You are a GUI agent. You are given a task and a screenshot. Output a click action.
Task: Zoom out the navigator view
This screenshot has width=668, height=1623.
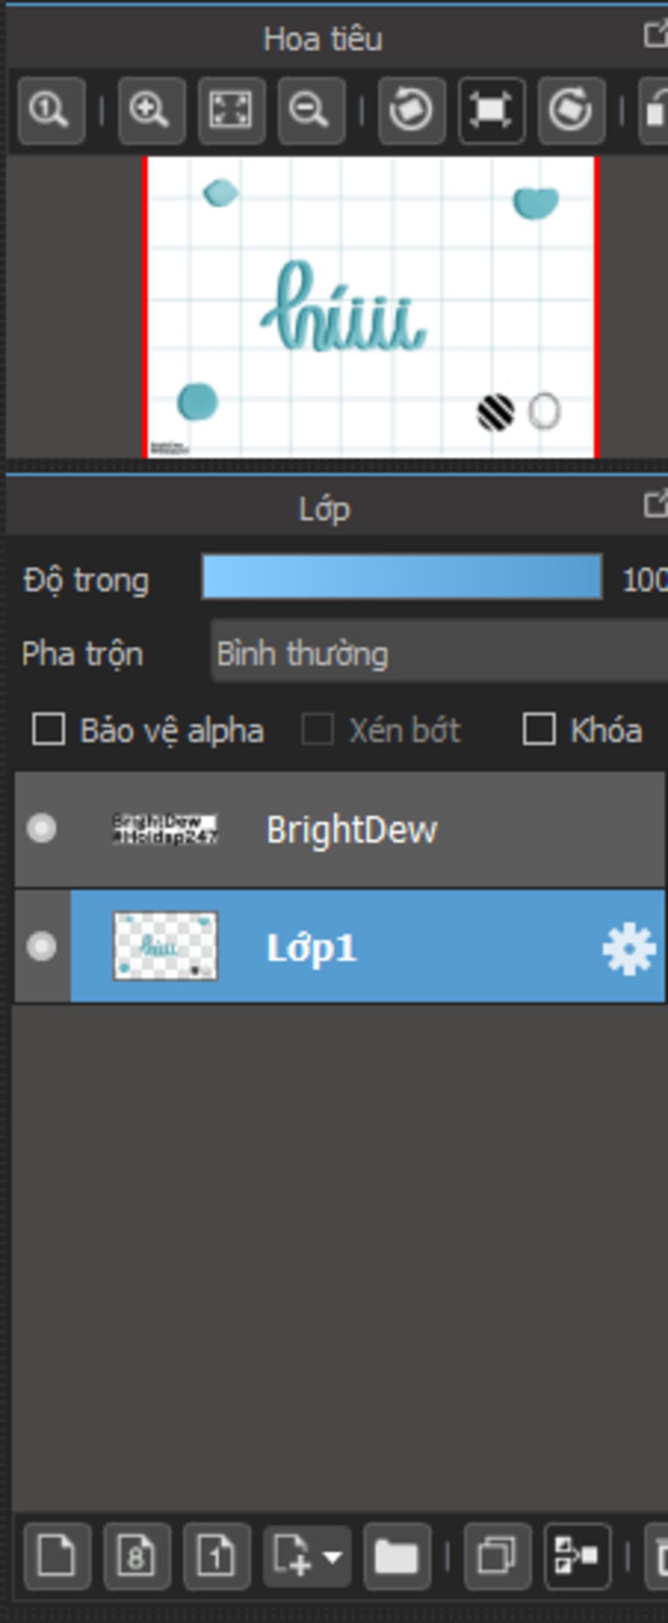coord(311,110)
